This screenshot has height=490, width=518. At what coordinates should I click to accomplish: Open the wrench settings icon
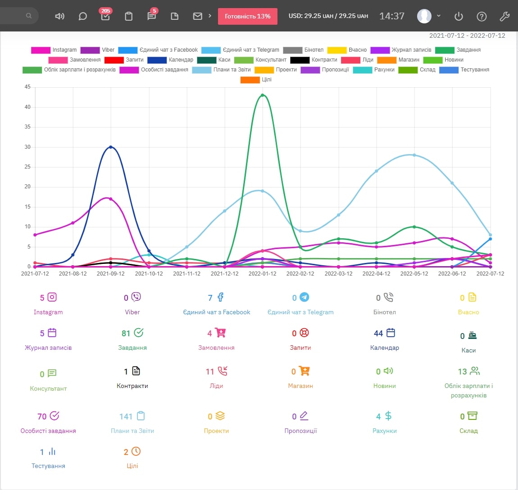[504, 16]
